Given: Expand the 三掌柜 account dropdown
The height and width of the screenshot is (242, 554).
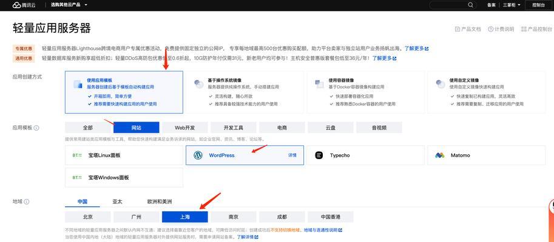Looking at the screenshot, I should pos(512,5).
